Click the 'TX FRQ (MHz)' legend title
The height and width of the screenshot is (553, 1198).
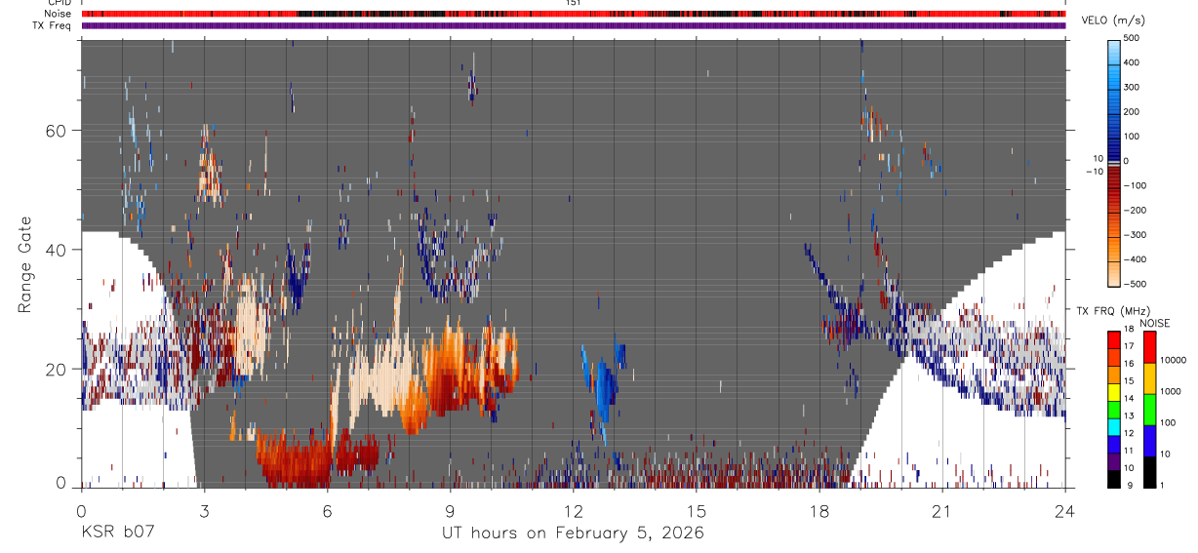point(1112,310)
